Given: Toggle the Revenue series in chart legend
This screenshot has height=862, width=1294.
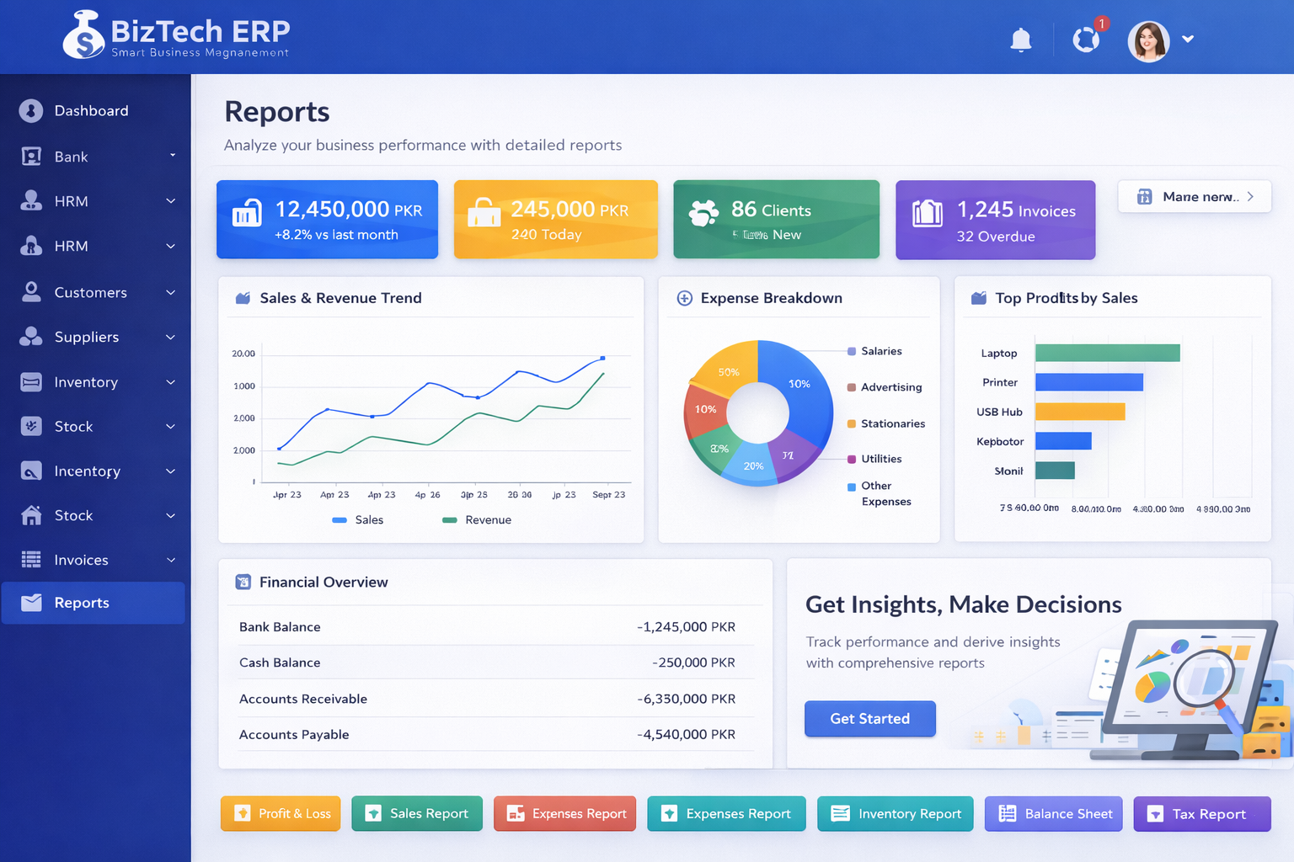Looking at the screenshot, I should coord(477,520).
